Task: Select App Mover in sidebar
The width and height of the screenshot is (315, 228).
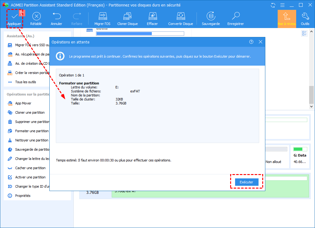Action: coord(23,103)
